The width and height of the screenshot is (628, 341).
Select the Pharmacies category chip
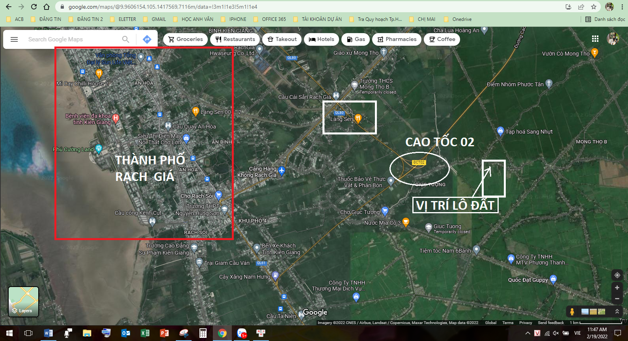pos(397,39)
